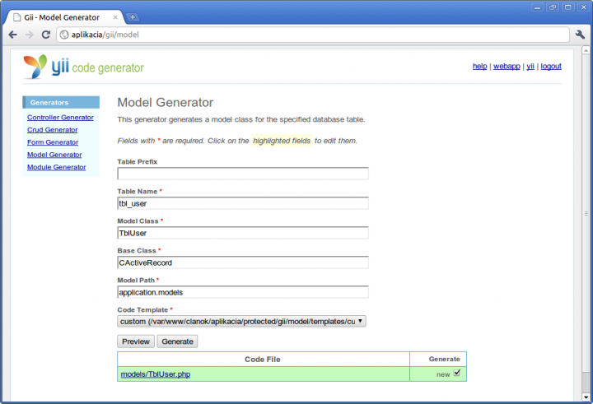Click the Model Generator page heading

click(166, 102)
